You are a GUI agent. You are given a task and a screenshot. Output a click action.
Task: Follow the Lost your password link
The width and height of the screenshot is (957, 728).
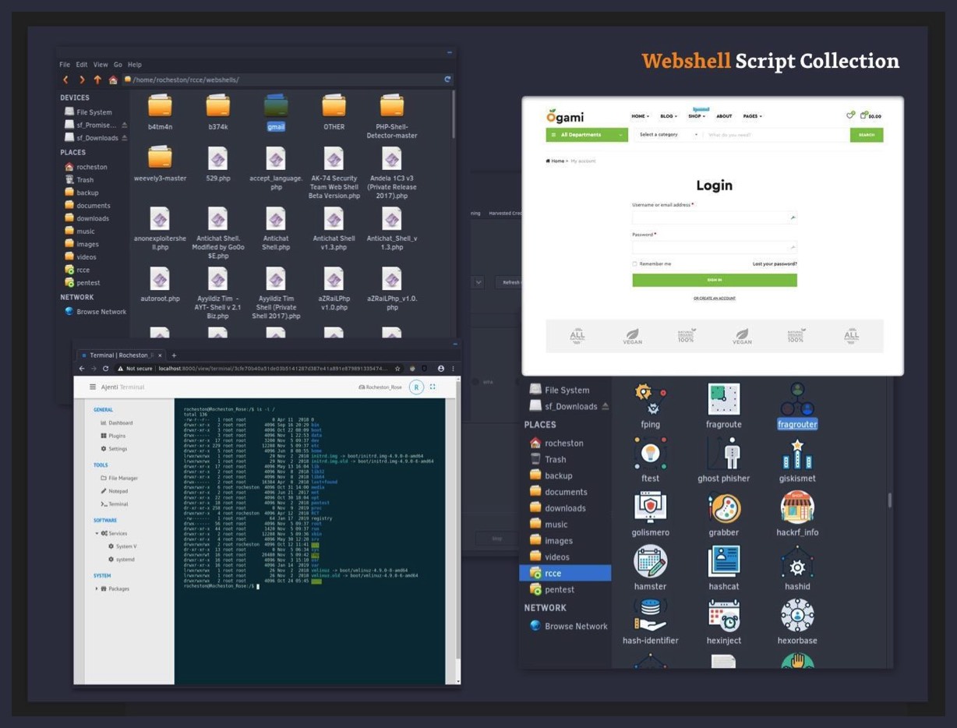[x=775, y=264]
